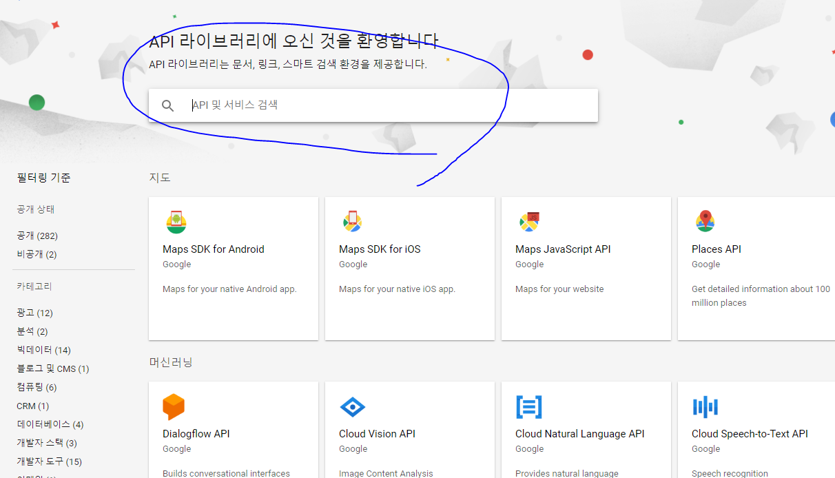Click the Cloud Speech-to-Text API icon

click(x=705, y=407)
